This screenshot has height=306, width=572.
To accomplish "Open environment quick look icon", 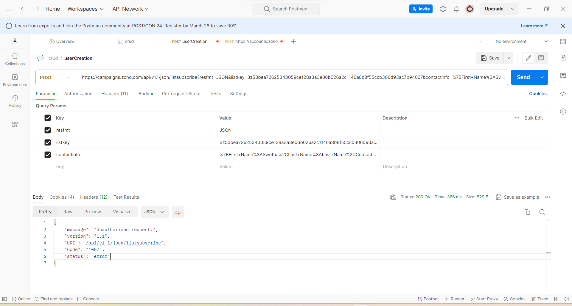I will point(563,41).
